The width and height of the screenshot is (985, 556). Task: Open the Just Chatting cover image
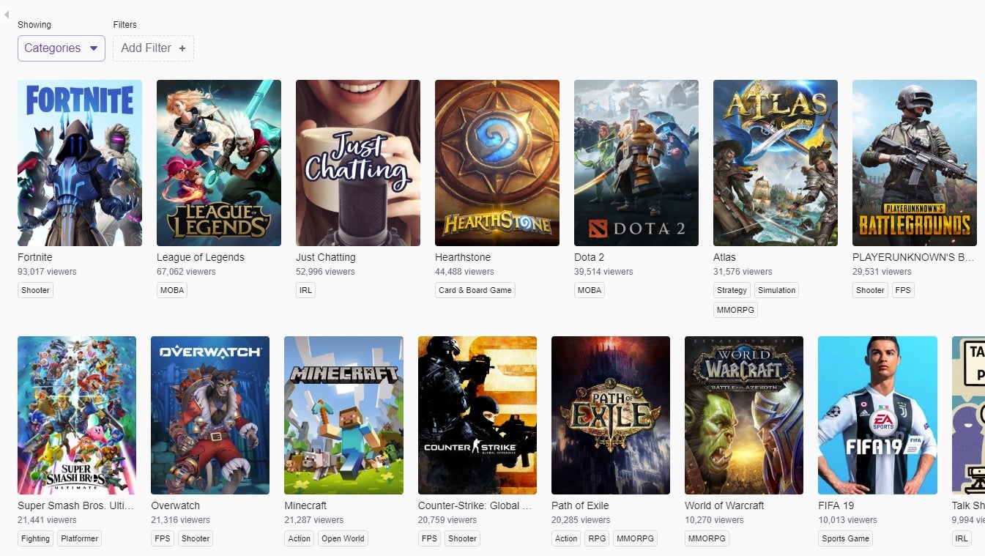click(x=358, y=163)
